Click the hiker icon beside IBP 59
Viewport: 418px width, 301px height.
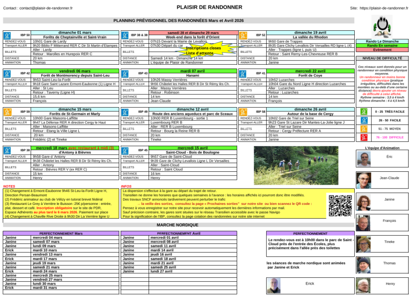7,111
